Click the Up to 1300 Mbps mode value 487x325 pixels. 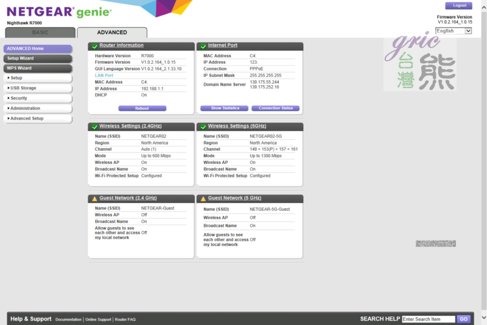(x=266, y=156)
